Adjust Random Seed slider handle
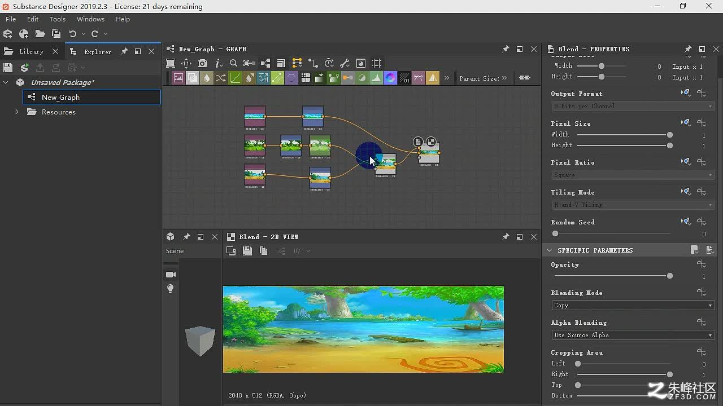 555,233
